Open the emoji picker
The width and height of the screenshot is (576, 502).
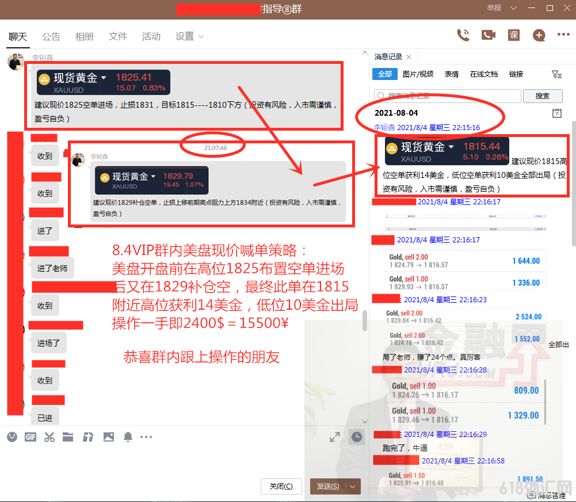point(12,437)
